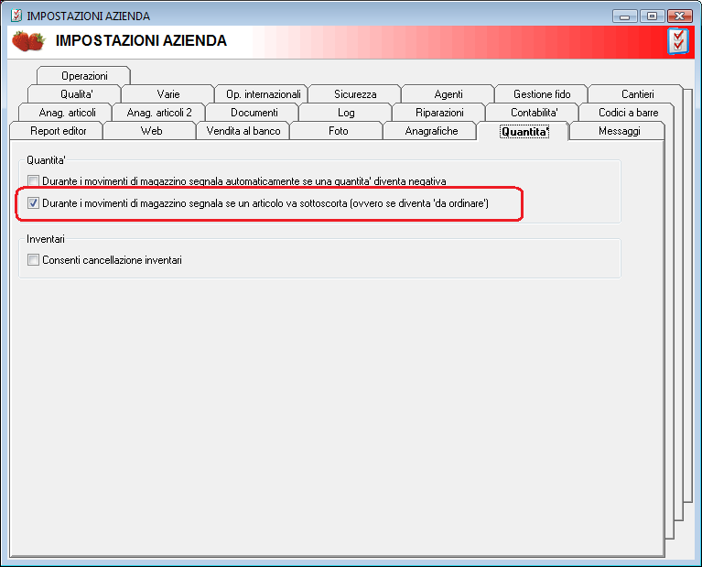Click the 'ovvero se diventa da ordinare' label text
This screenshot has height=567, width=702.
click(x=419, y=203)
